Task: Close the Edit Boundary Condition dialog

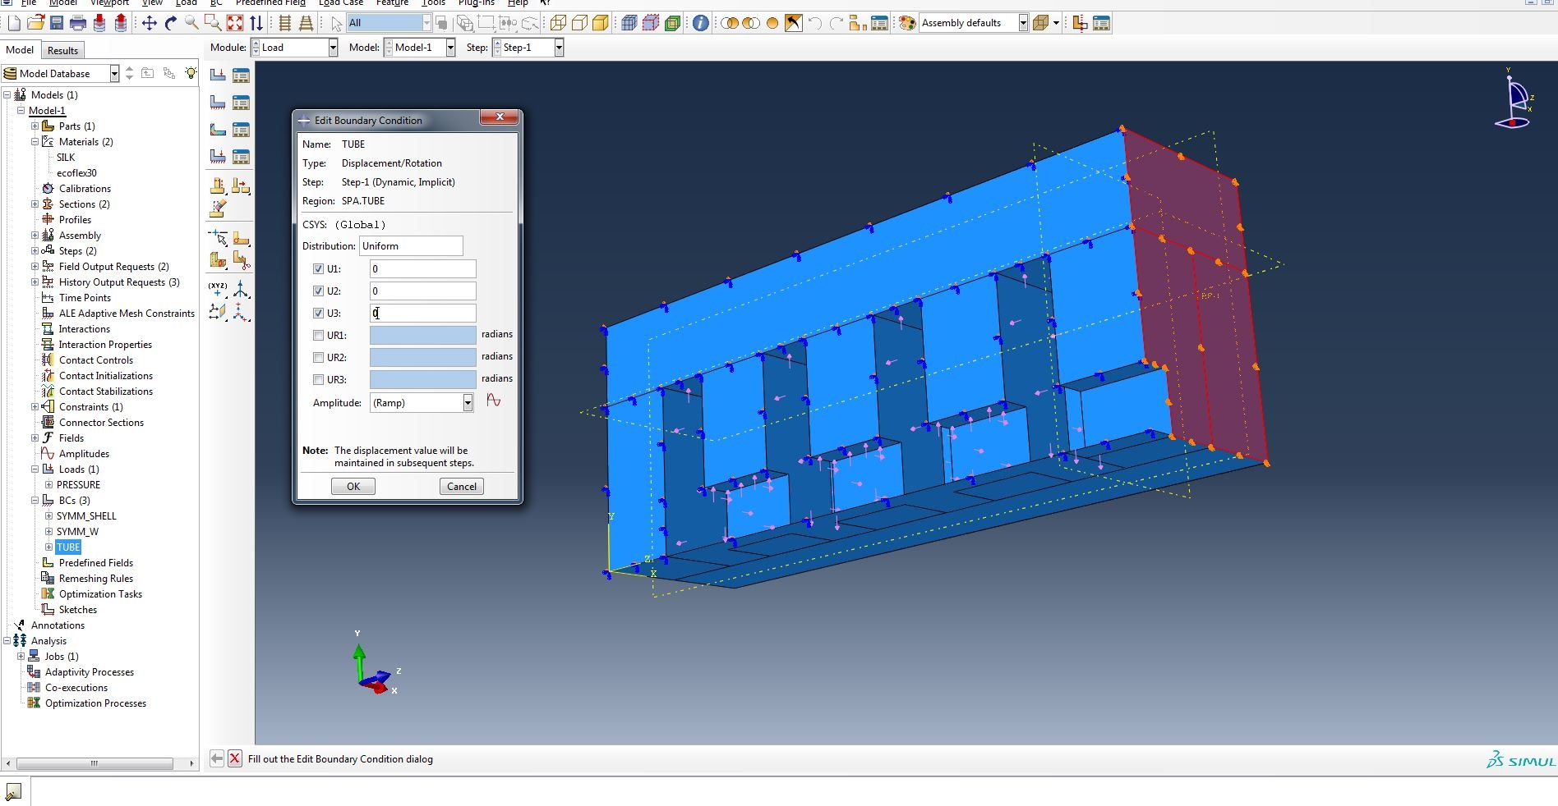Action: pos(499,118)
